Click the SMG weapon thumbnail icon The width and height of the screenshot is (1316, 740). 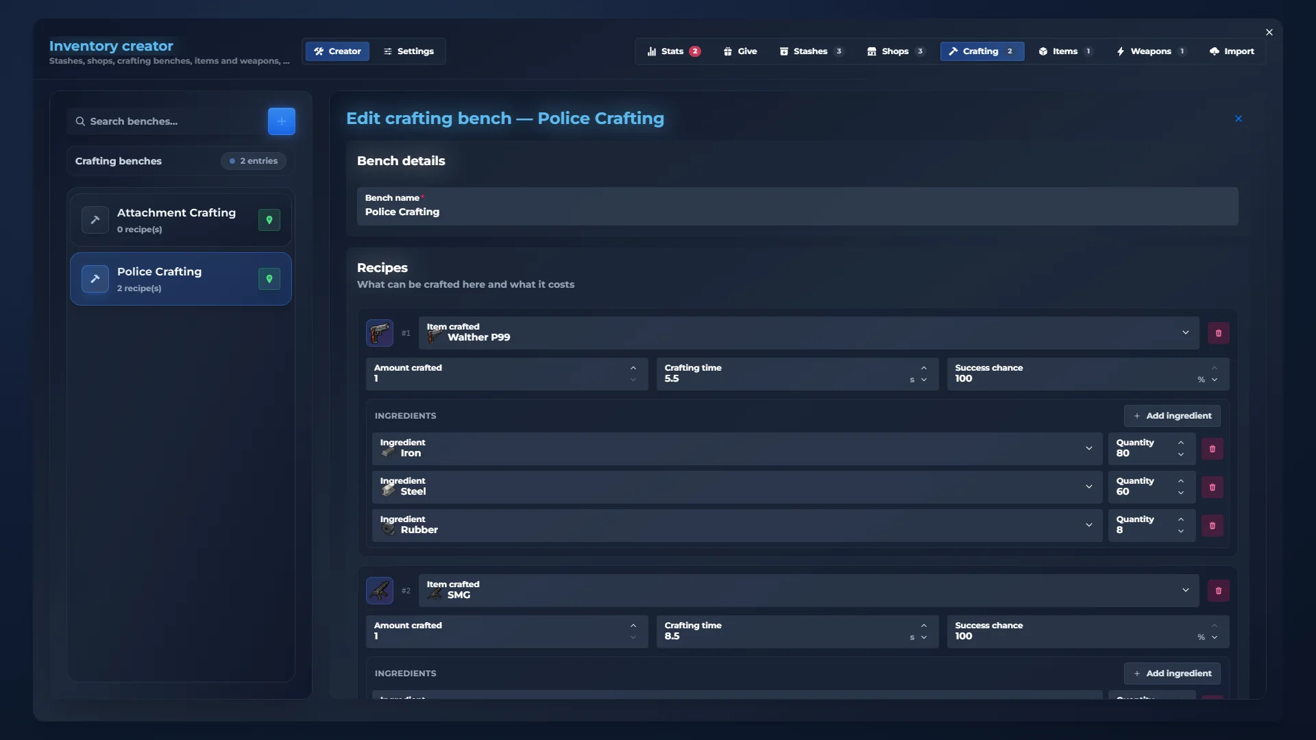point(379,591)
